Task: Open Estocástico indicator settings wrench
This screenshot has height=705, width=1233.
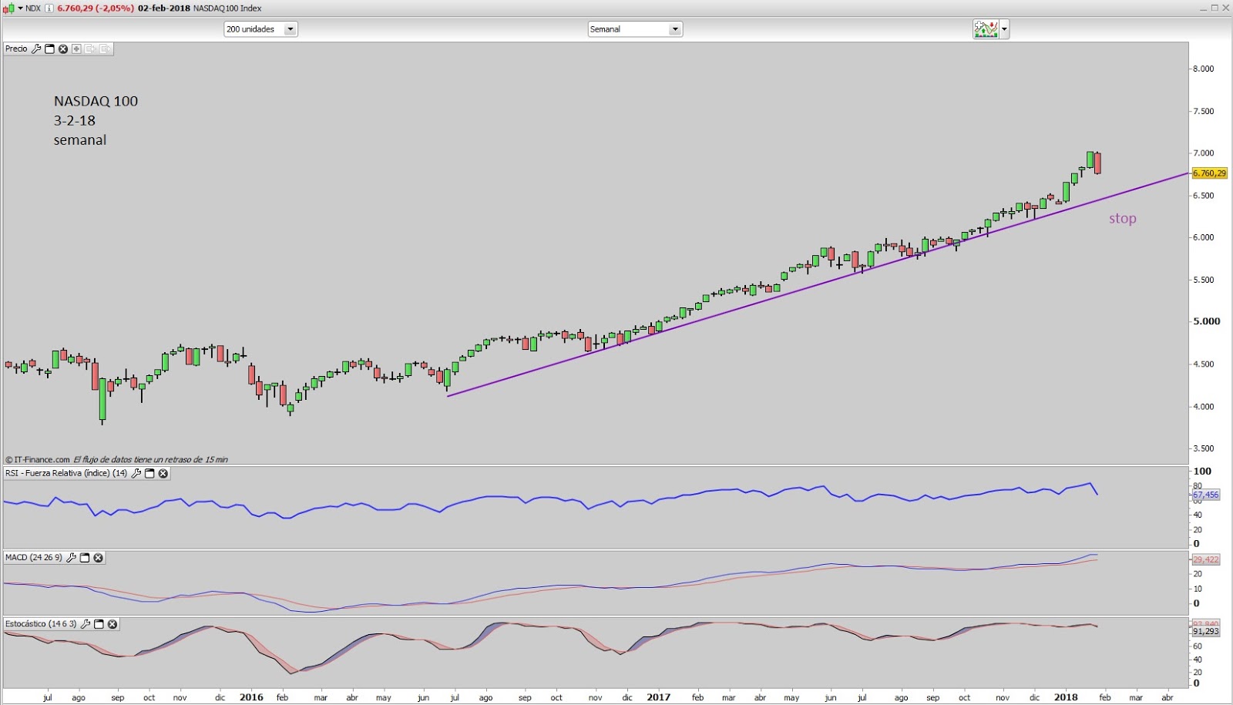Action: 86,623
